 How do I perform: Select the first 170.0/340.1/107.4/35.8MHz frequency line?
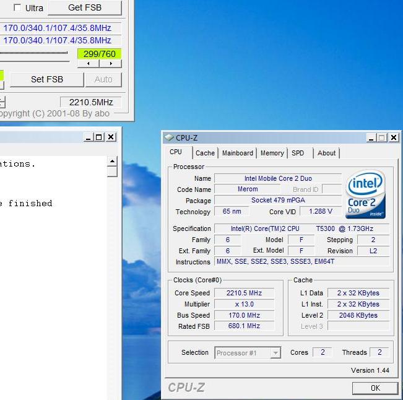(57, 28)
